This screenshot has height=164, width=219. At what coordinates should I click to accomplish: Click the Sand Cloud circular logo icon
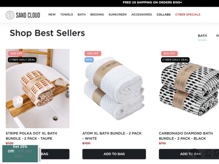click(10, 15)
